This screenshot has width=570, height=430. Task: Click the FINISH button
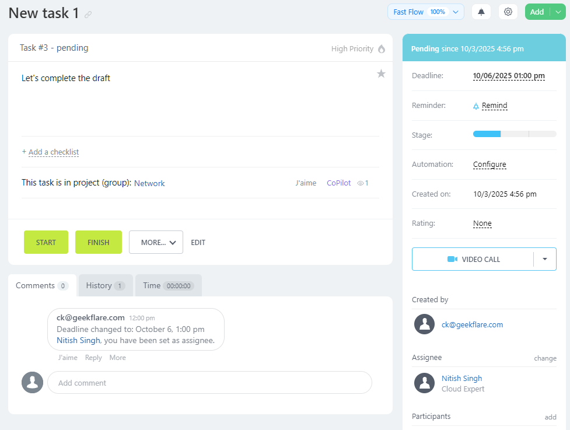[x=98, y=242]
